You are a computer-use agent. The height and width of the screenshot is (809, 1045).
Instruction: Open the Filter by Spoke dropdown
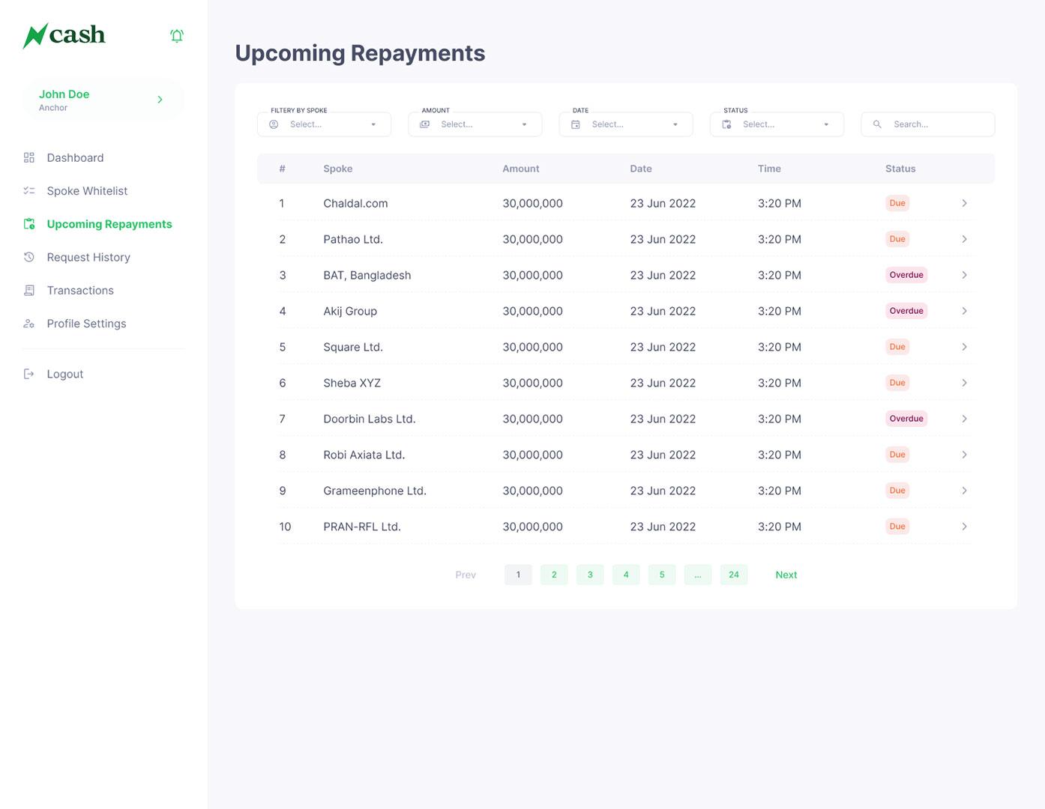324,124
